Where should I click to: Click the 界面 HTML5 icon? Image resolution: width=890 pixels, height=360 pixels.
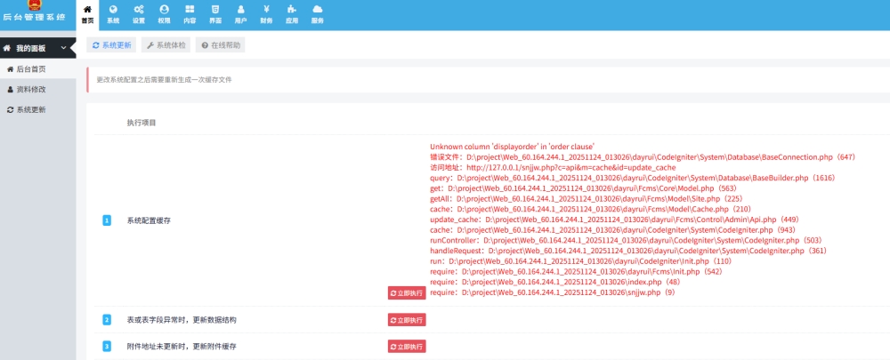click(215, 13)
